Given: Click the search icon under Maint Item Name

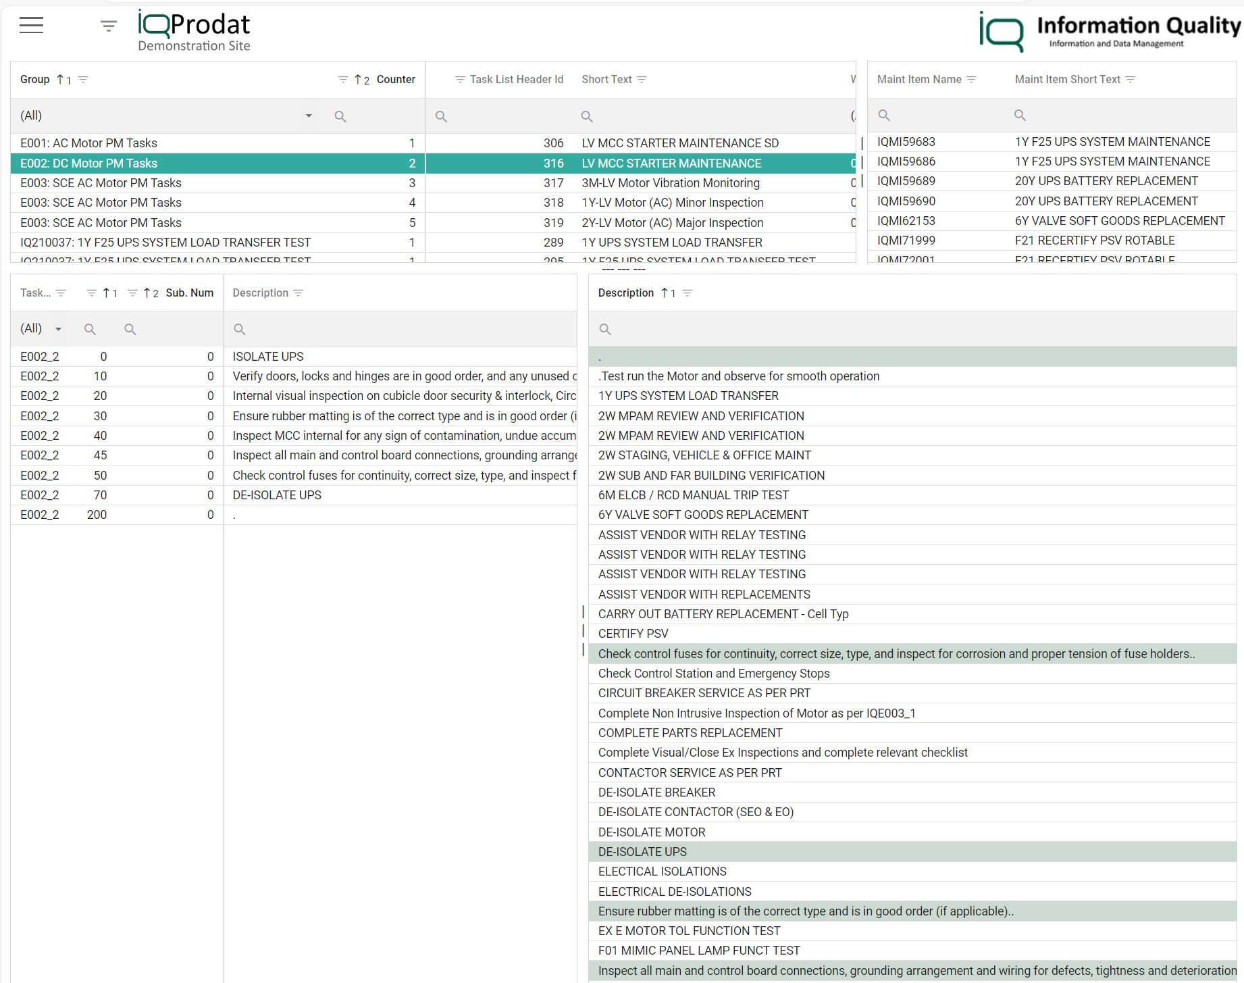Looking at the screenshot, I should 884,115.
